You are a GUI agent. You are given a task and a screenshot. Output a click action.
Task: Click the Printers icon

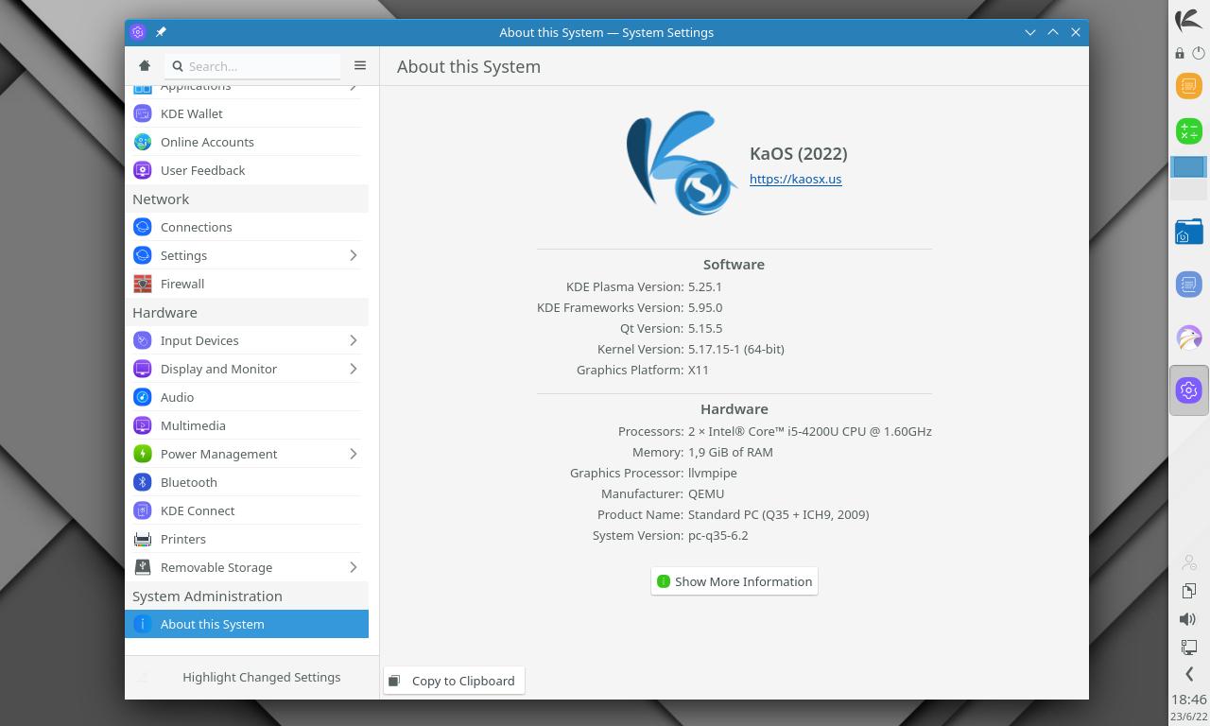click(x=143, y=539)
